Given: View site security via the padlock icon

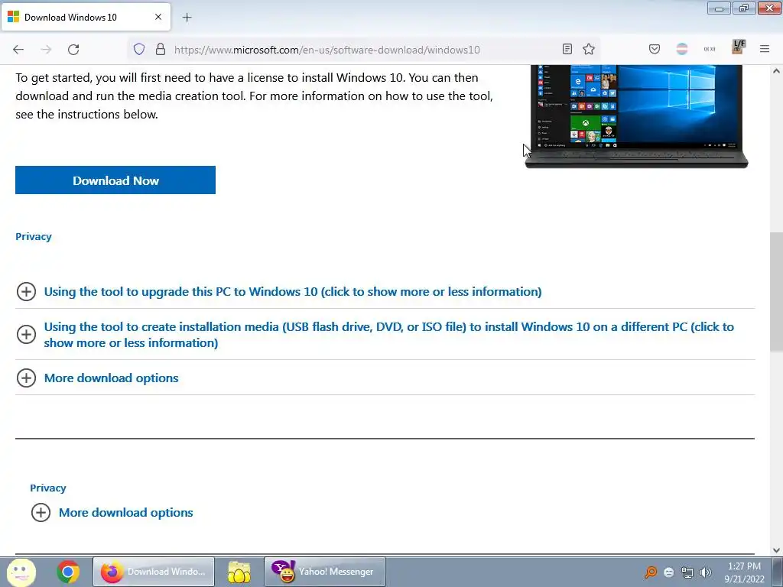Looking at the screenshot, I should click(x=161, y=49).
